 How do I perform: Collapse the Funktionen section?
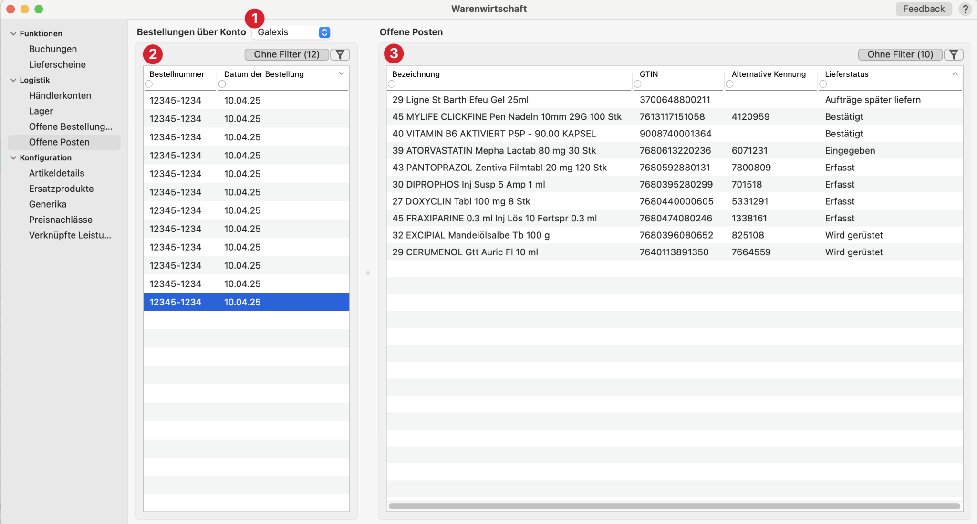coord(13,33)
